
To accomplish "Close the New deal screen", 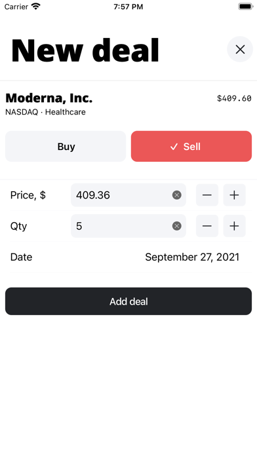I will click(240, 49).
